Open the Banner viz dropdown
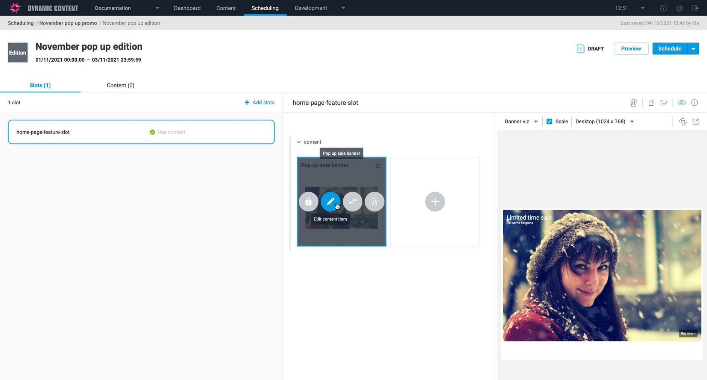The height and width of the screenshot is (380, 707). pyautogui.click(x=521, y=122)
